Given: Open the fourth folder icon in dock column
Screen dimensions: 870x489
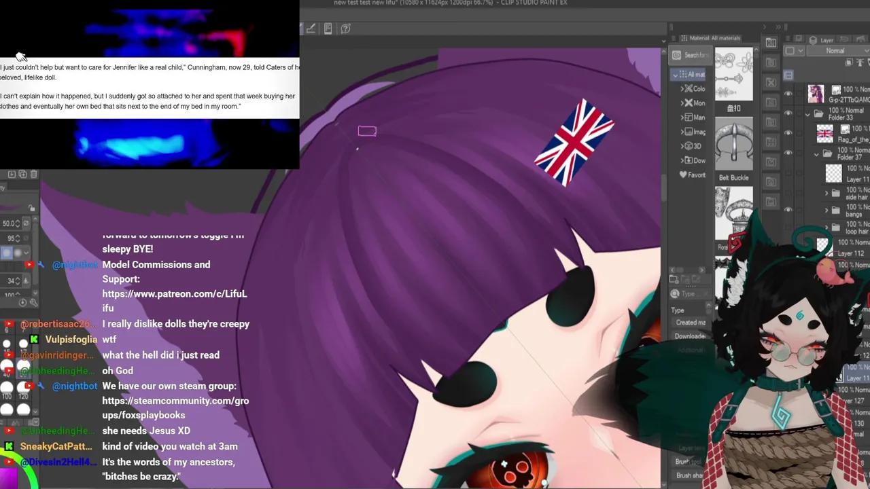Looking at the screenshot, I should 771,103.
